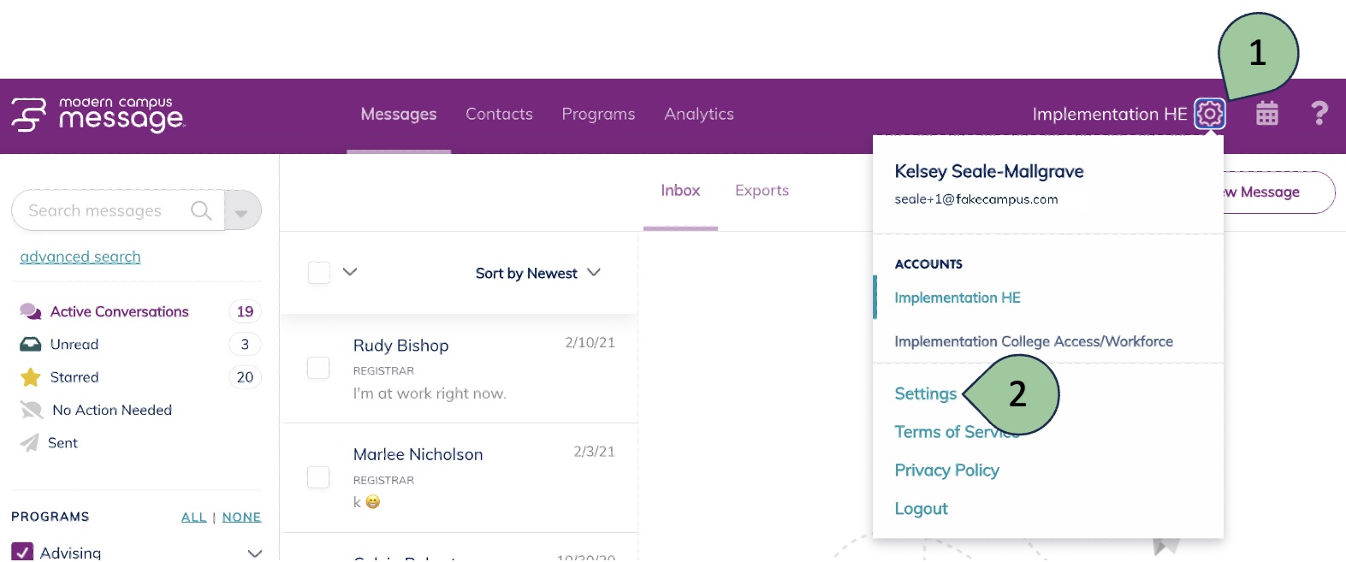
Task: Open the search options dropdown arrow
Action: click(242, 211)
